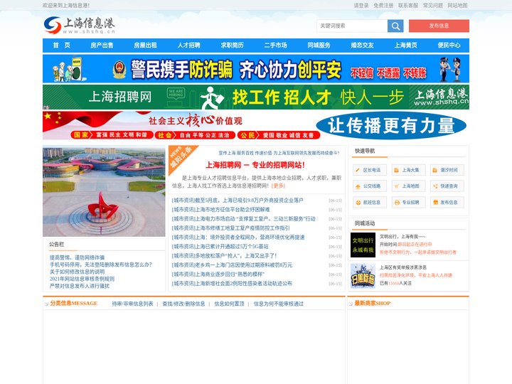Open the 快速查询 quick nav shortcut
Viewport: 512px width, 384px height.
[447, 186]
